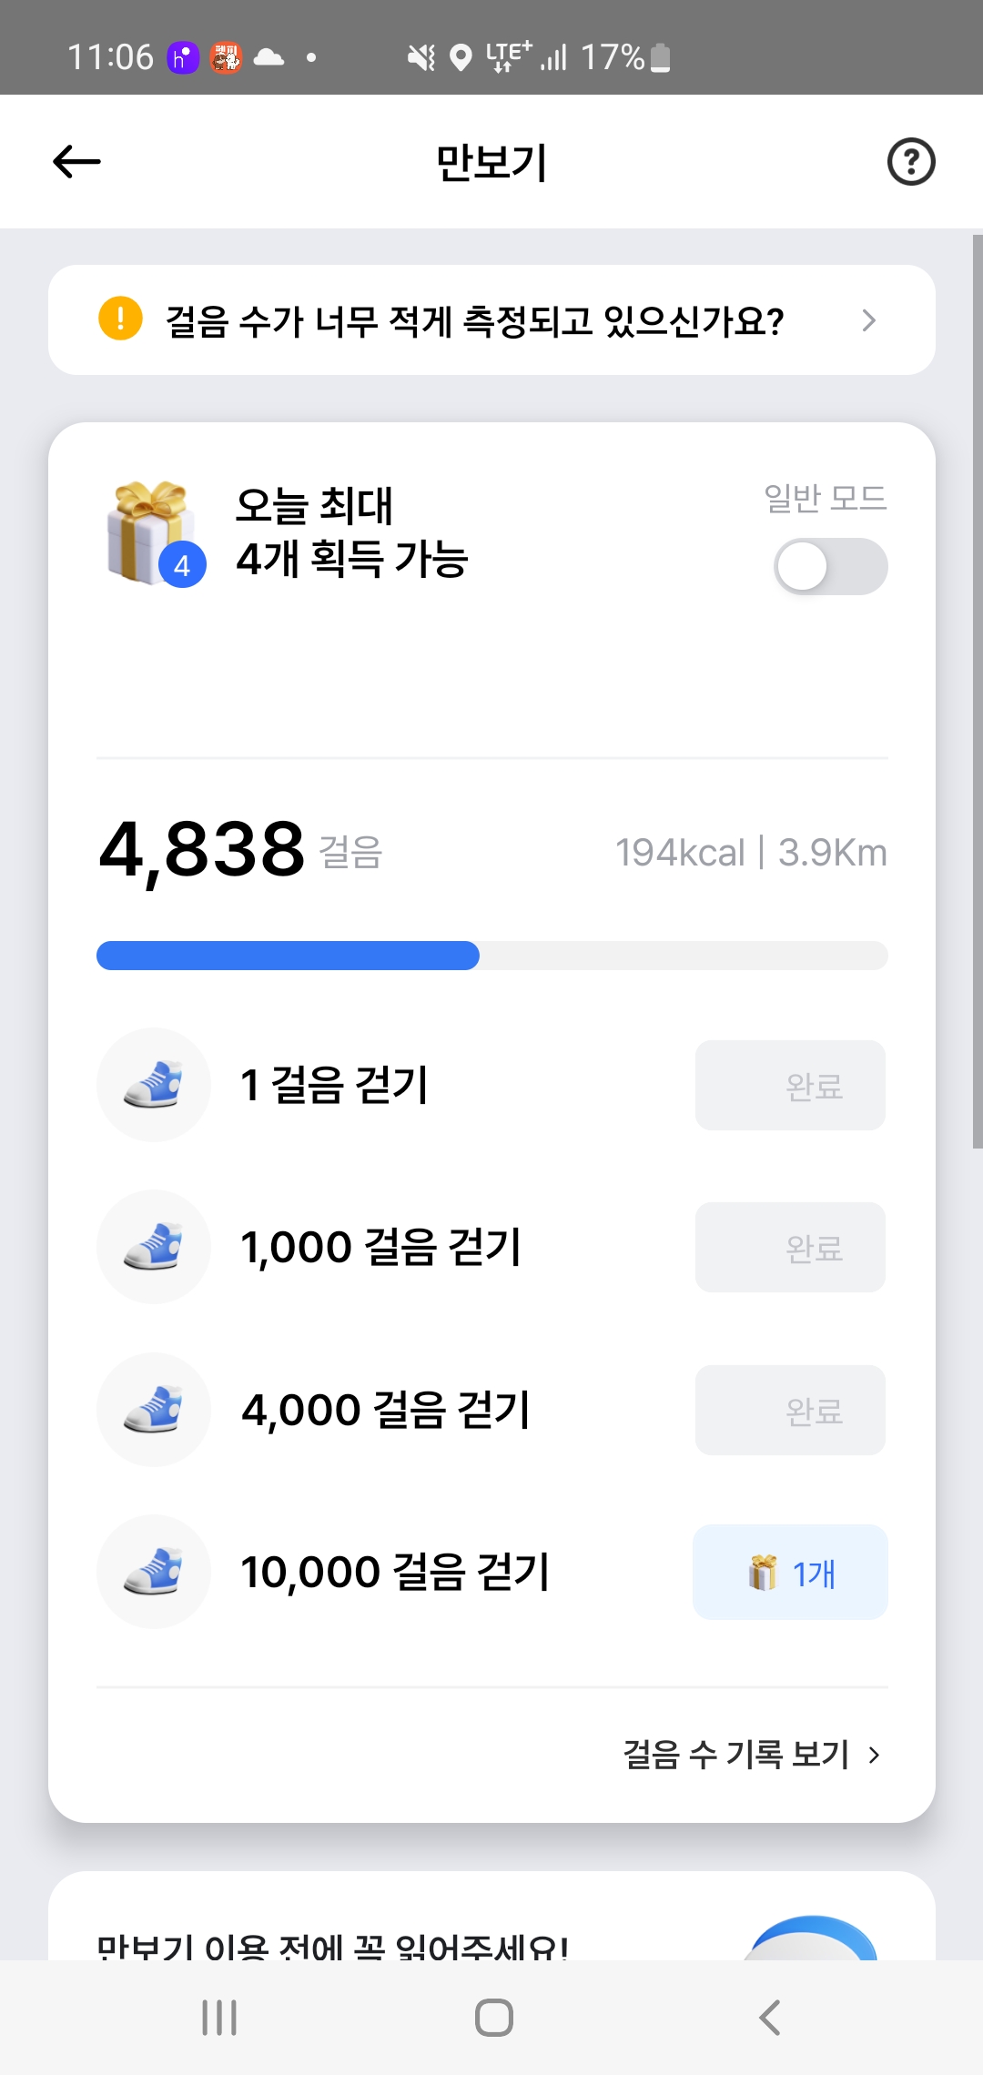The height and width of the screenshot is (2075, 983).
Task: Tap 완료 button for 1,000 걸음 걷기
Action: tap(790, 1248)
